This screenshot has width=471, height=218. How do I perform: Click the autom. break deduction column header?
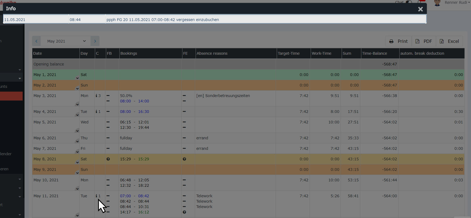click(x=432, y=53)
